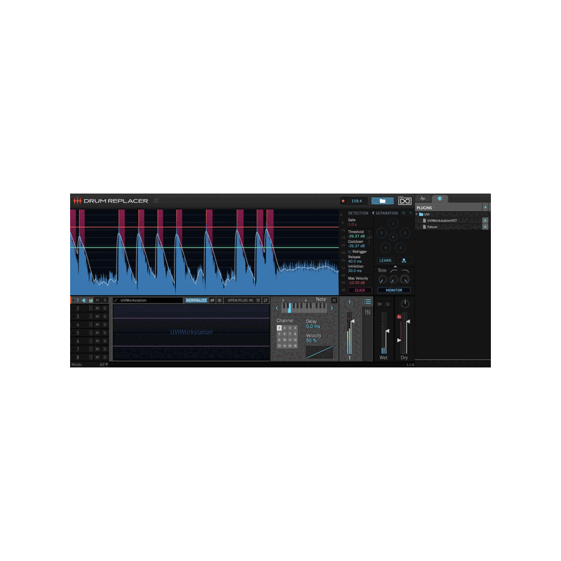Switch to the plug-in browser tab

[440, 198]
